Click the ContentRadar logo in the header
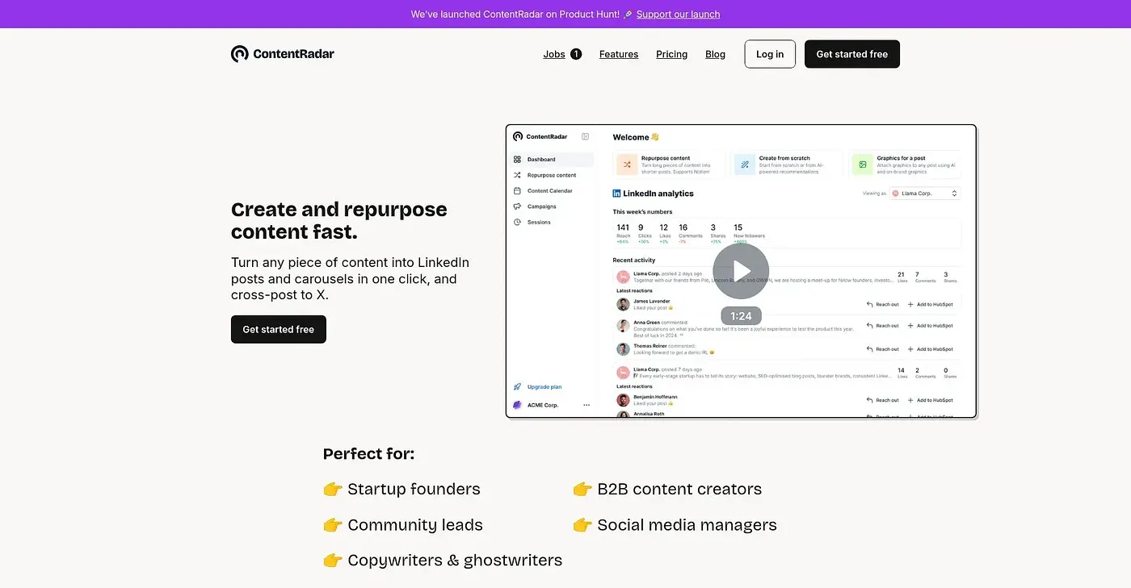This screenshot has width=1131, height=588. 282,54
